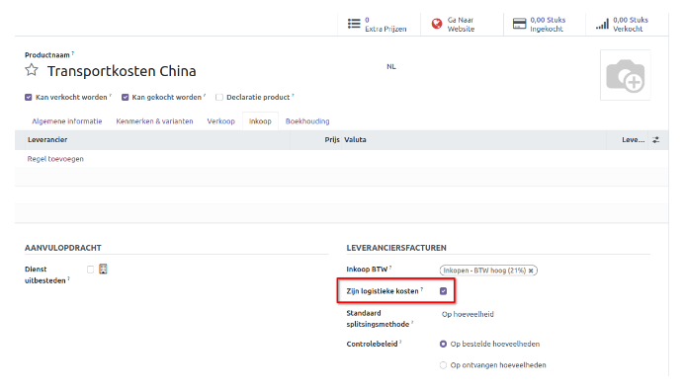
Task: Open 0,00 Stuks Verkocht stat button
Action: coord(628,24)
